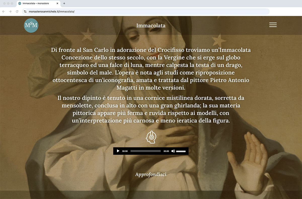Open a new browser tab
302x199 pixels.
coord(64,4)
